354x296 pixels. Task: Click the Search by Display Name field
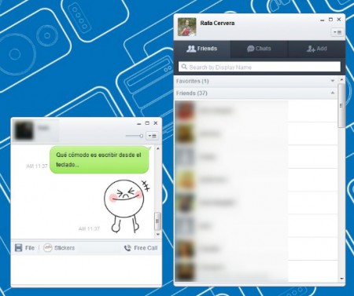coord(260,67)
